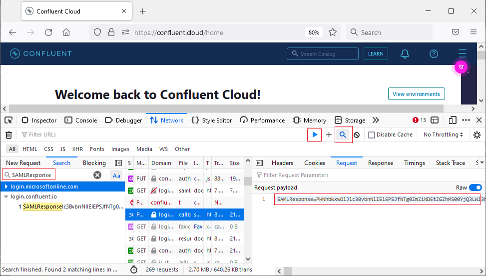Open the Storage tab
This screenshot has width=486, height=276.
(350, 120)
